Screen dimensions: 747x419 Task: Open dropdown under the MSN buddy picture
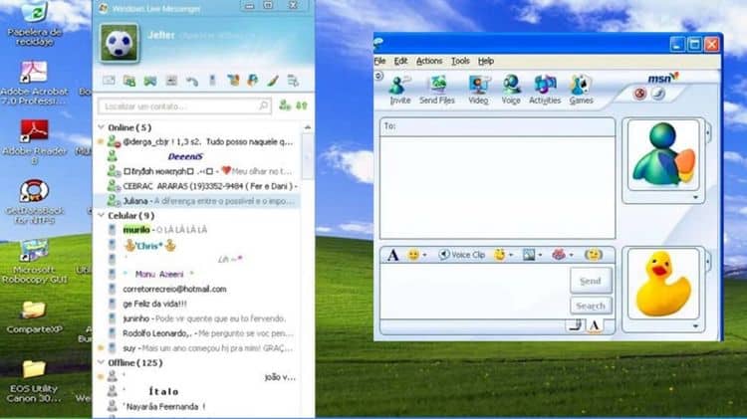pyautogui.click(x=695, y=197)
